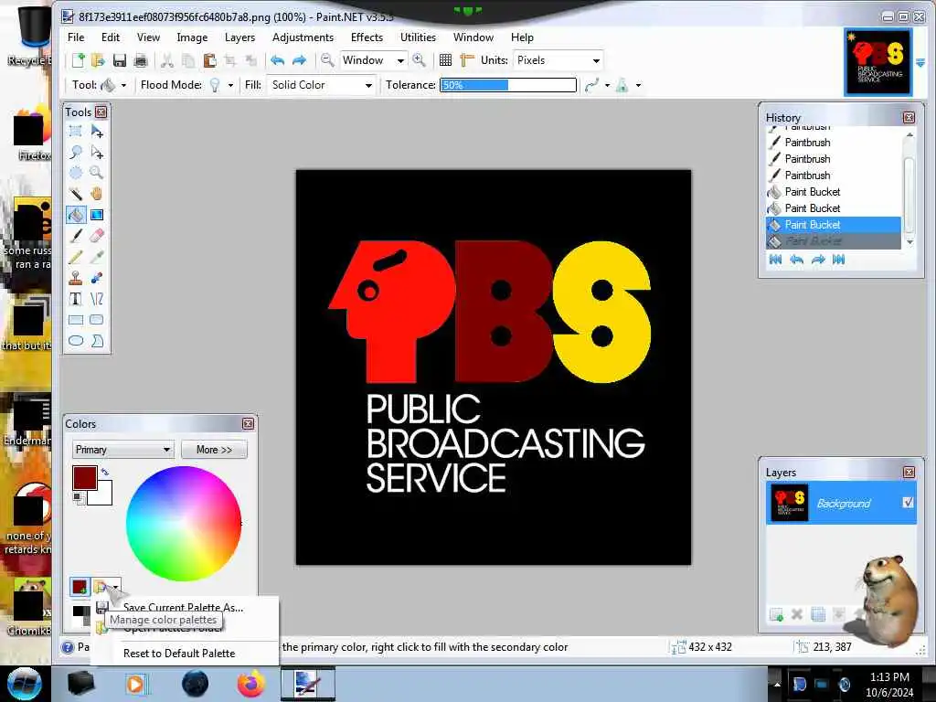936x702 pixels.
Task: Click the History fast forward to last button
Action: click(839, 260)
